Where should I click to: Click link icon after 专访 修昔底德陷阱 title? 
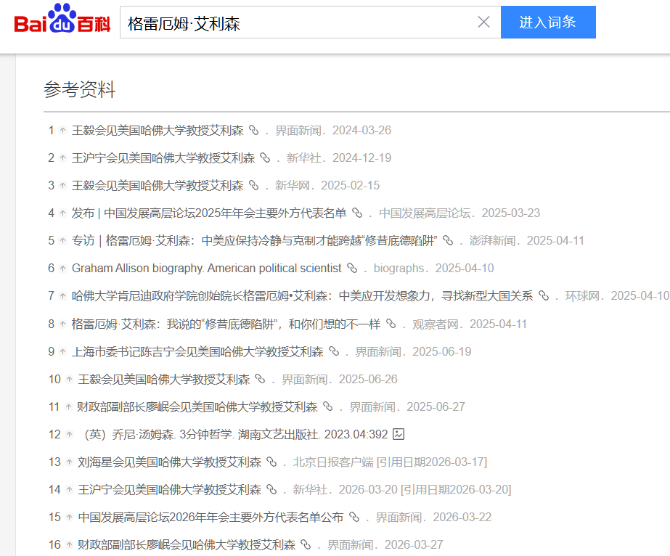[x=448, y=240]
